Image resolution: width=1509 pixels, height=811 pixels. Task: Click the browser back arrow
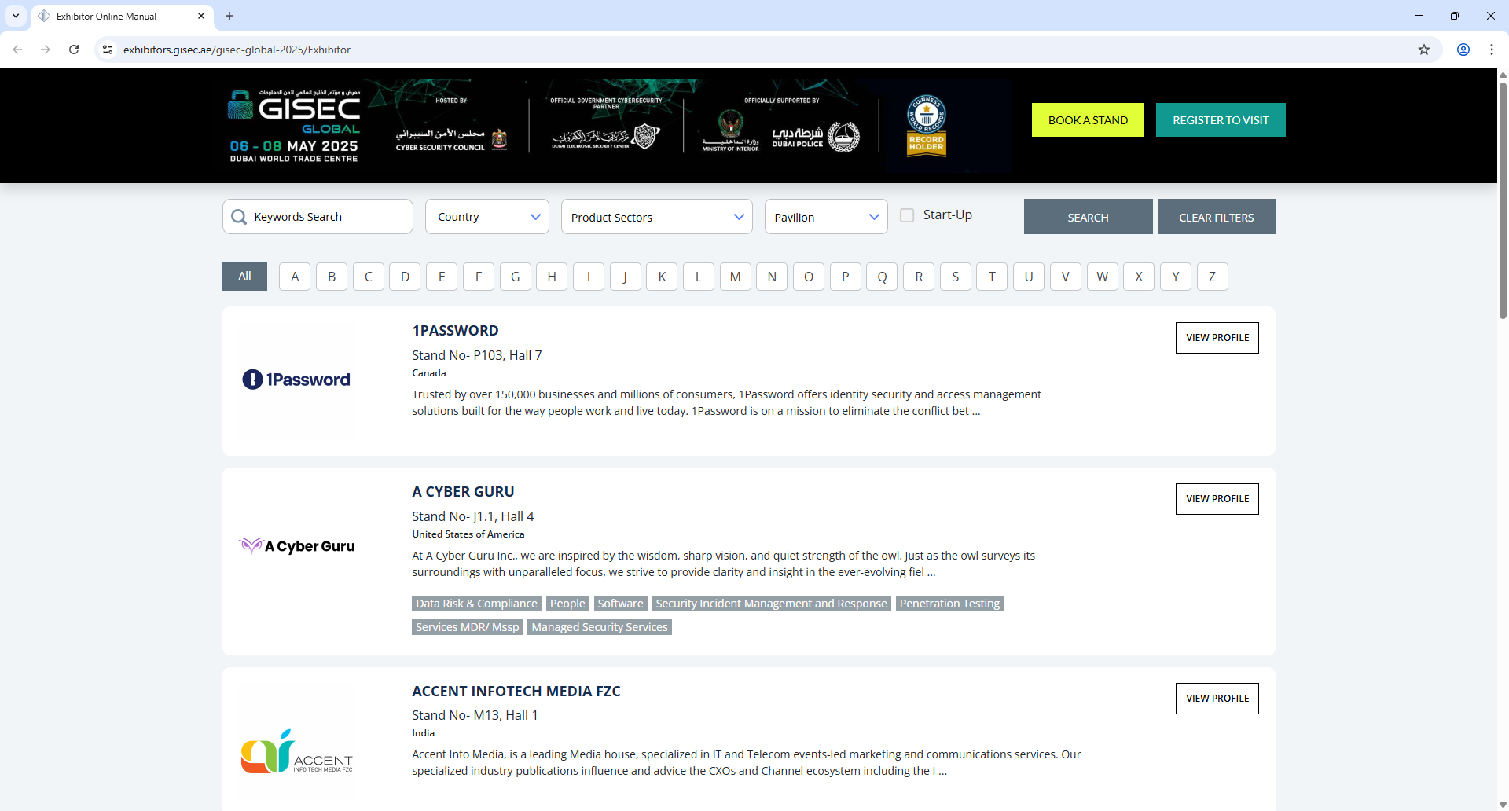[x=17, y=50]
